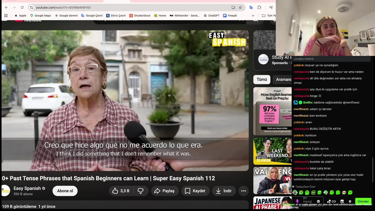Open the Google Translate extension icon
This screenshot has width=375, height=211.
click(251, 7)
